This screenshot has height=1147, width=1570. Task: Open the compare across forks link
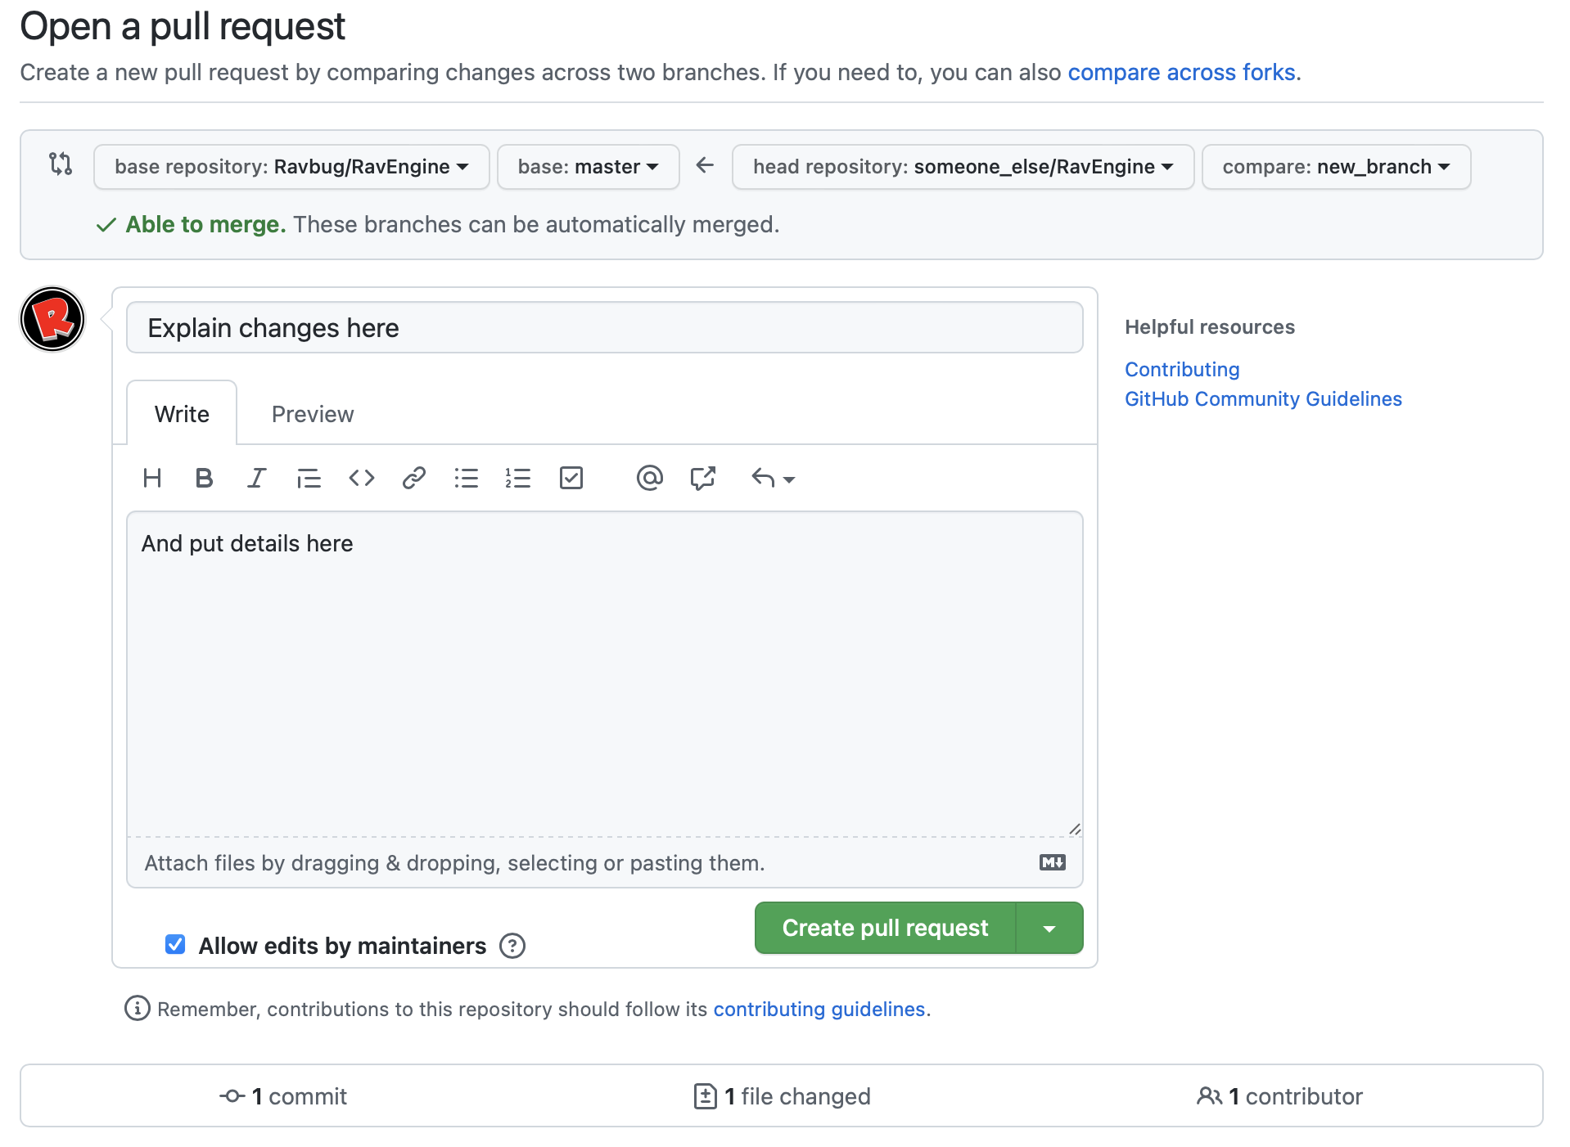pyautogui.click(x=1181, y=72)
